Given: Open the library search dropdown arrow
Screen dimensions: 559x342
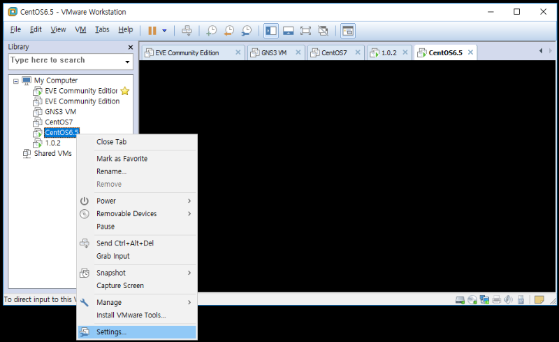Looking at the screenshot, I should click(x=127, y=62).
